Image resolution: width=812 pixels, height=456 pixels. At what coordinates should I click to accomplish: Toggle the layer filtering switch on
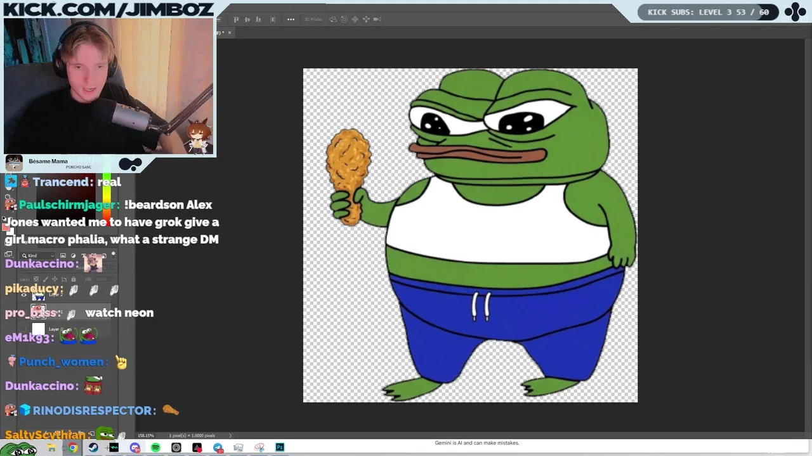click(x=113, y=256)
